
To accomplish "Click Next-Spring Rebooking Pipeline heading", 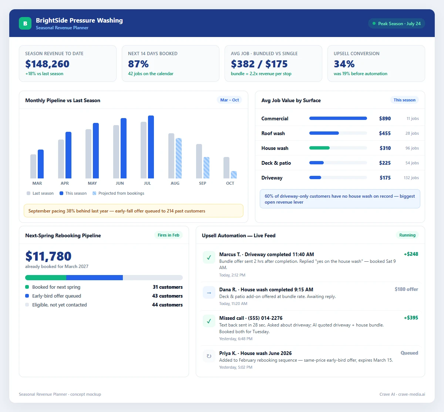I will (x=63, y=235).
